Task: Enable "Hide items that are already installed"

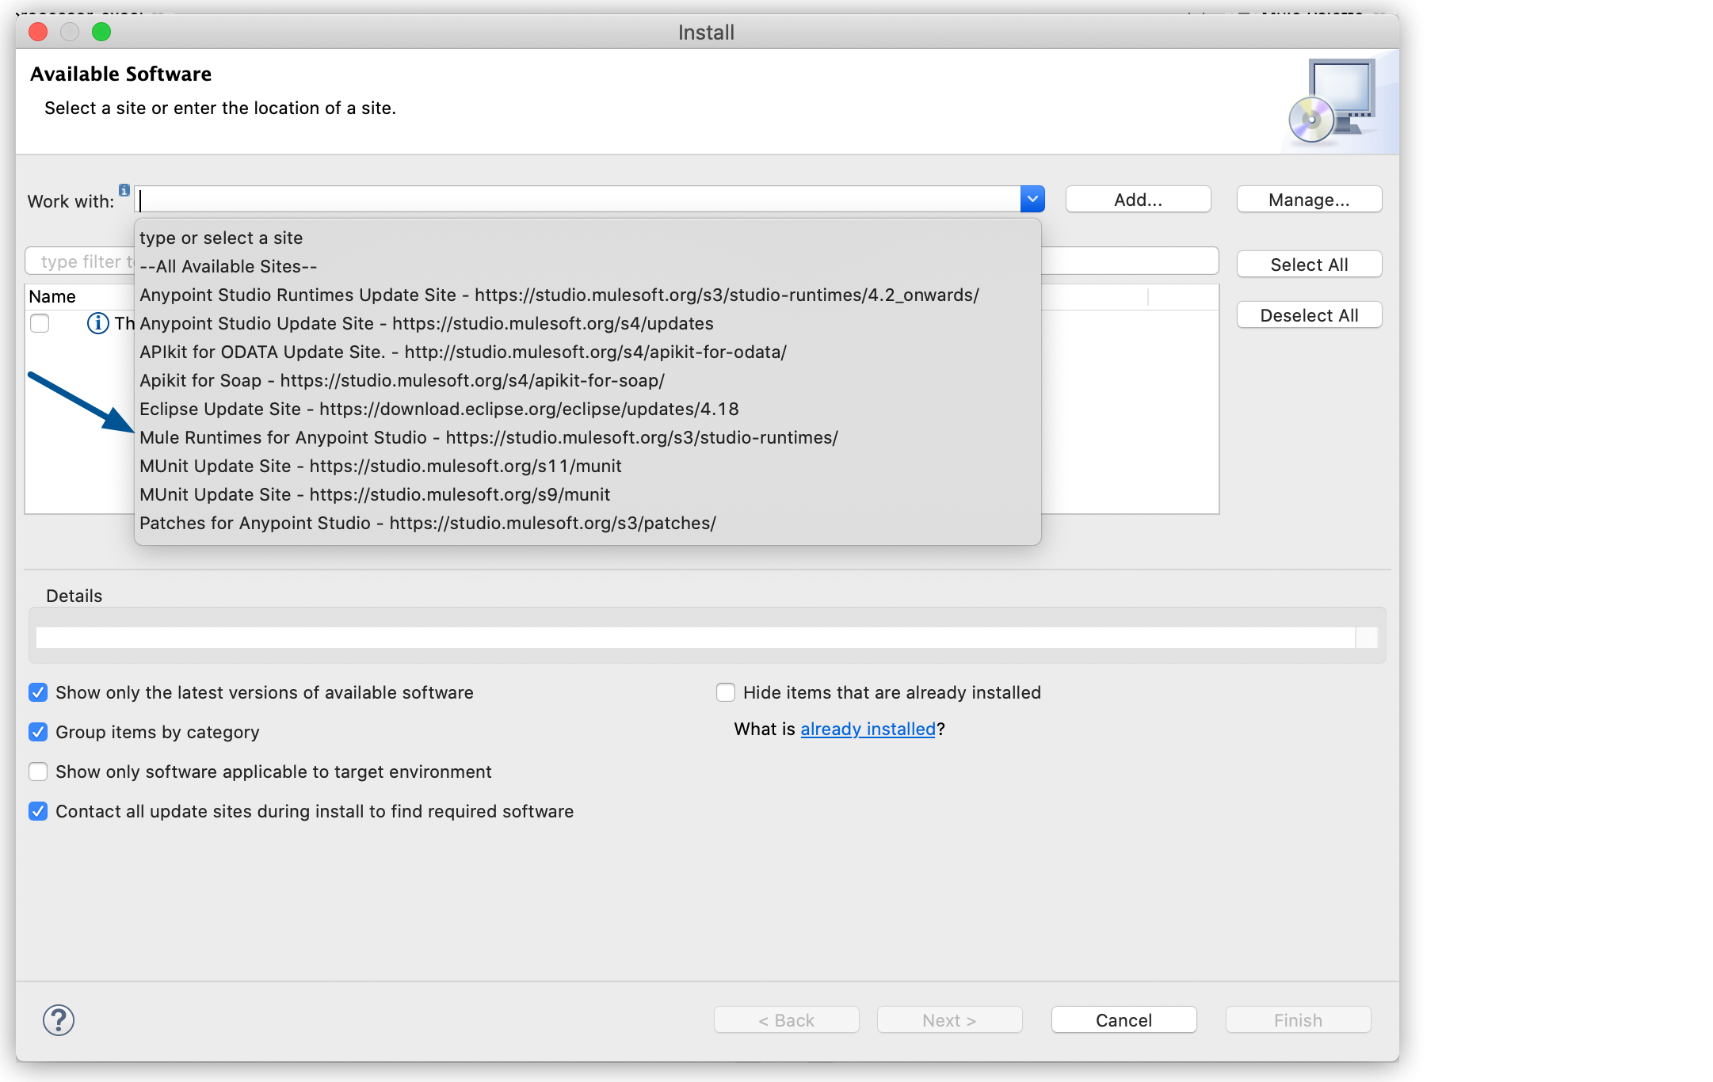Action: tap(725, 691)
